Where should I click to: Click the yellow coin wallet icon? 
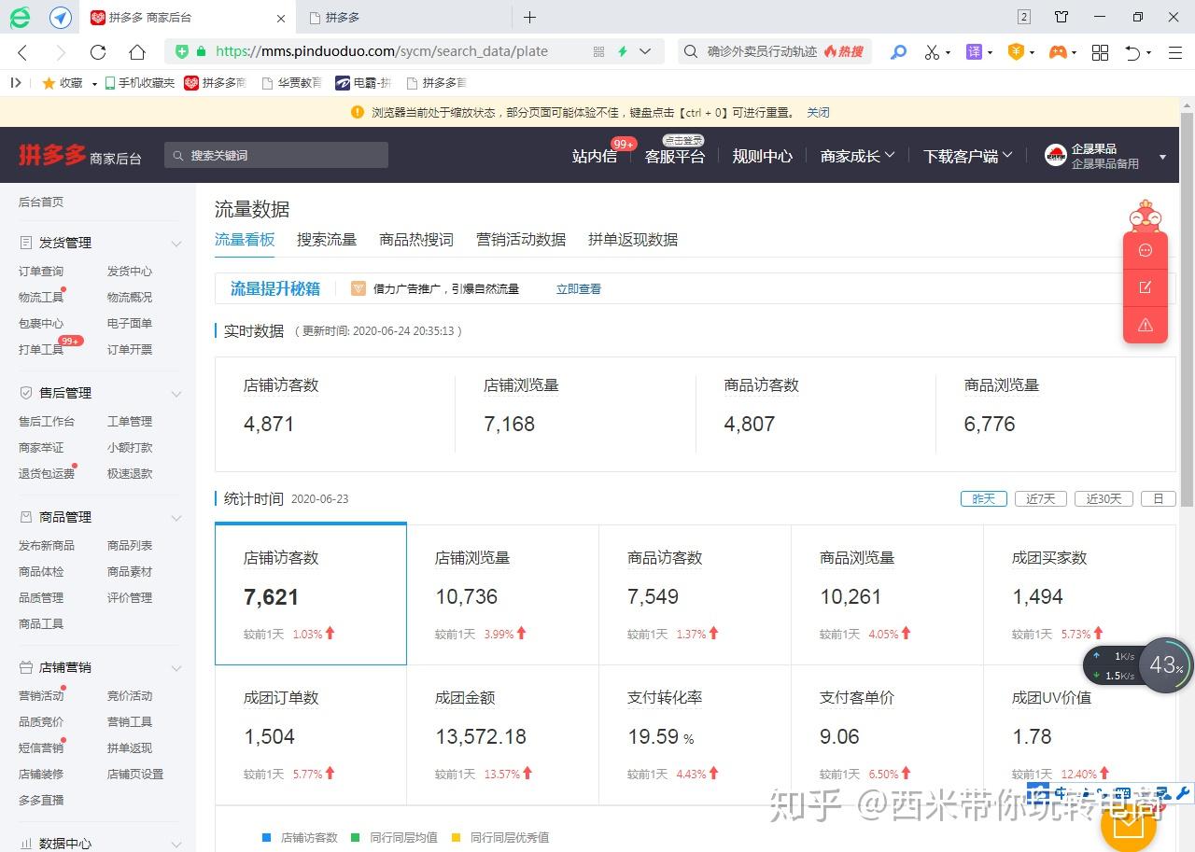(x=1016, y=52)
